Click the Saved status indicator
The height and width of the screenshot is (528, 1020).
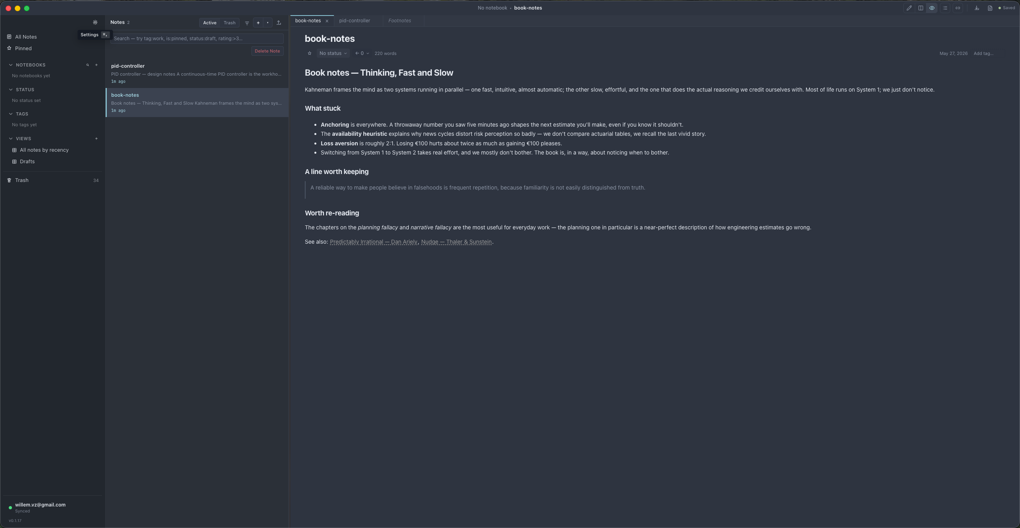click(1006, 8)
